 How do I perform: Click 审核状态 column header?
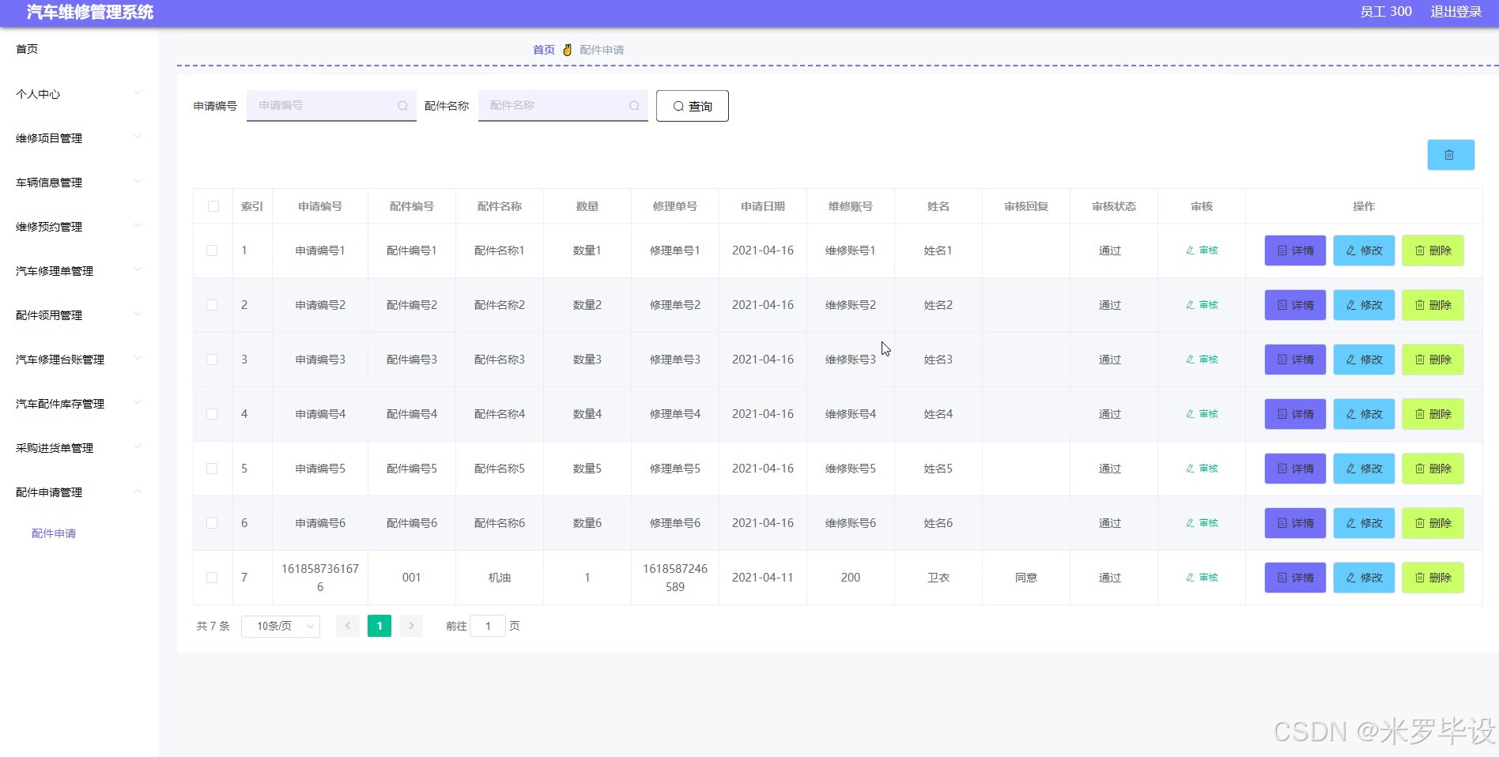coord(1114,206)
